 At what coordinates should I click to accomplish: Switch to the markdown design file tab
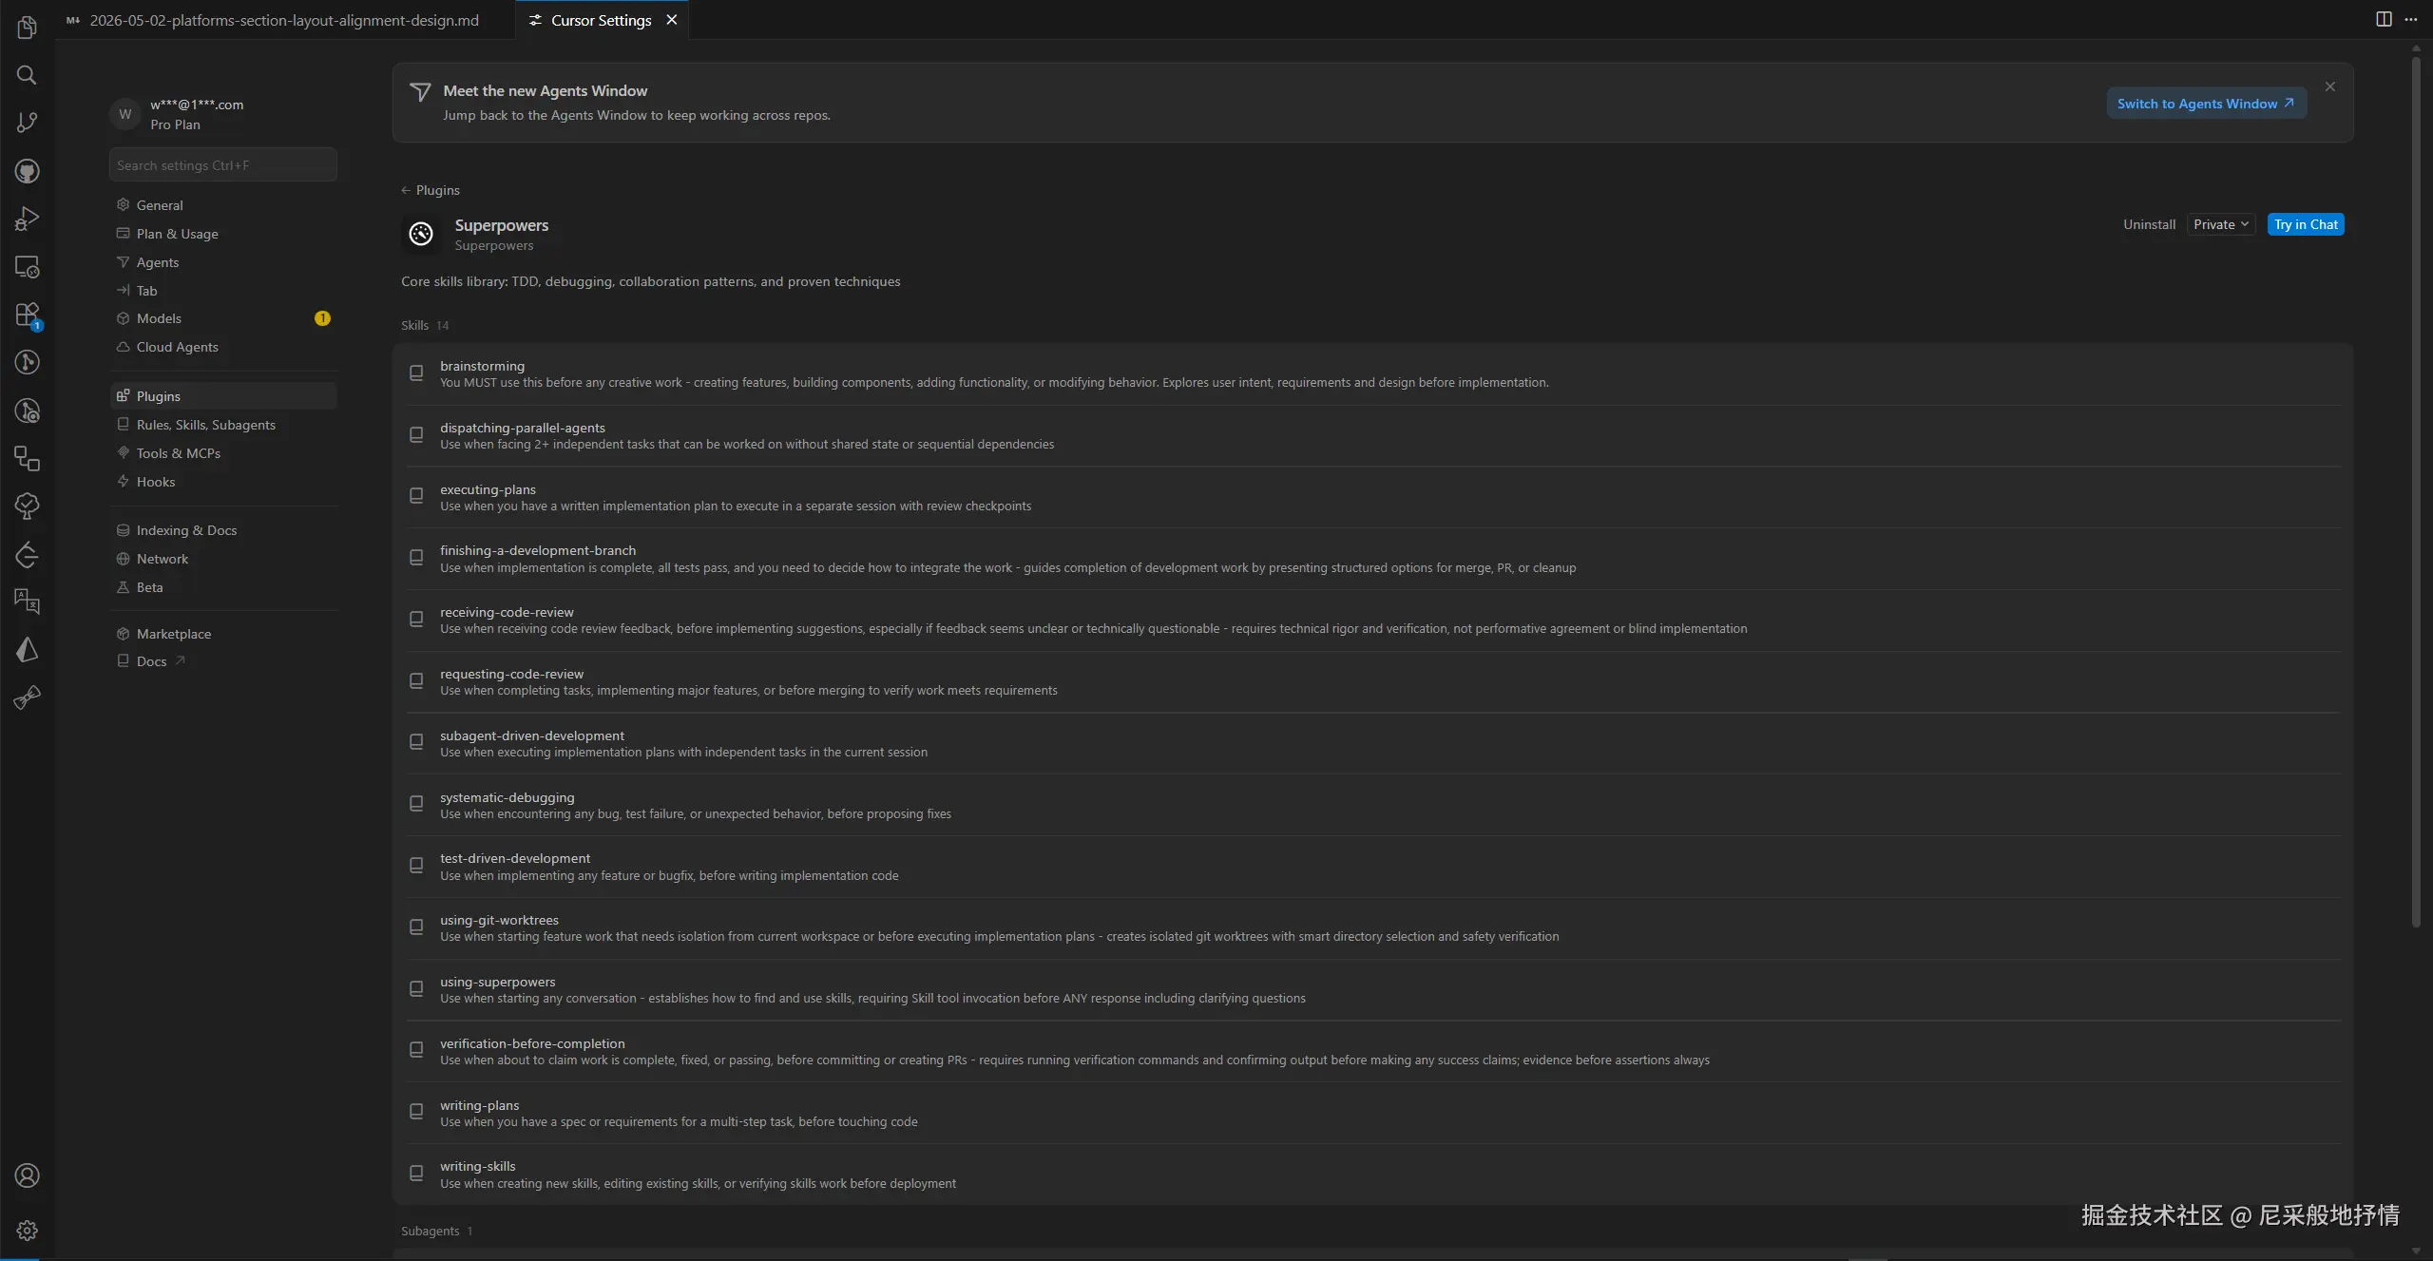(x=284, y=20)
